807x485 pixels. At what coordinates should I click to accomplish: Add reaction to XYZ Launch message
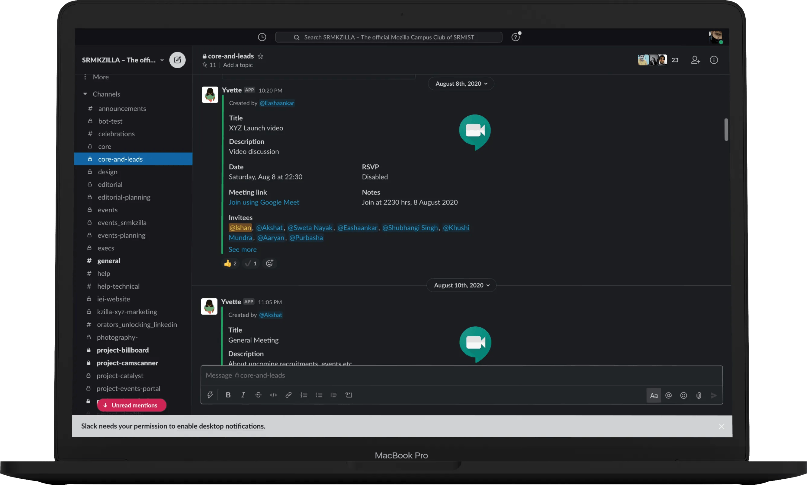coord(269,263)
